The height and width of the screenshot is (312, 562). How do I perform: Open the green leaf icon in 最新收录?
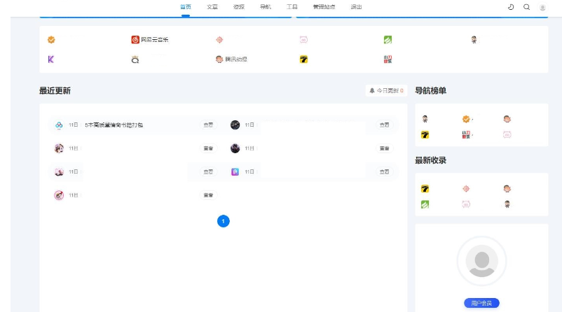425,204
